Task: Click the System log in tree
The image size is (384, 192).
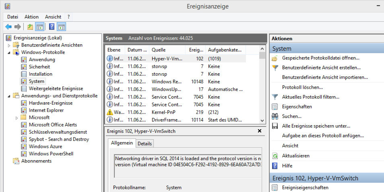Action: pyautogui.click(x=37, y=81)
